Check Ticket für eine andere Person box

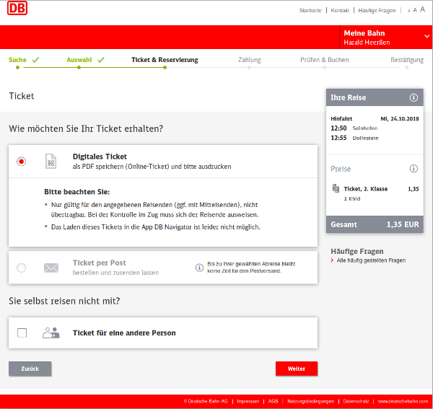tap(22, 333)
